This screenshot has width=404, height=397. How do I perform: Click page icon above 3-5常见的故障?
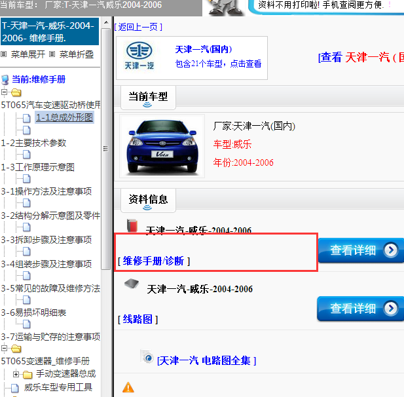tap(27, 276)
